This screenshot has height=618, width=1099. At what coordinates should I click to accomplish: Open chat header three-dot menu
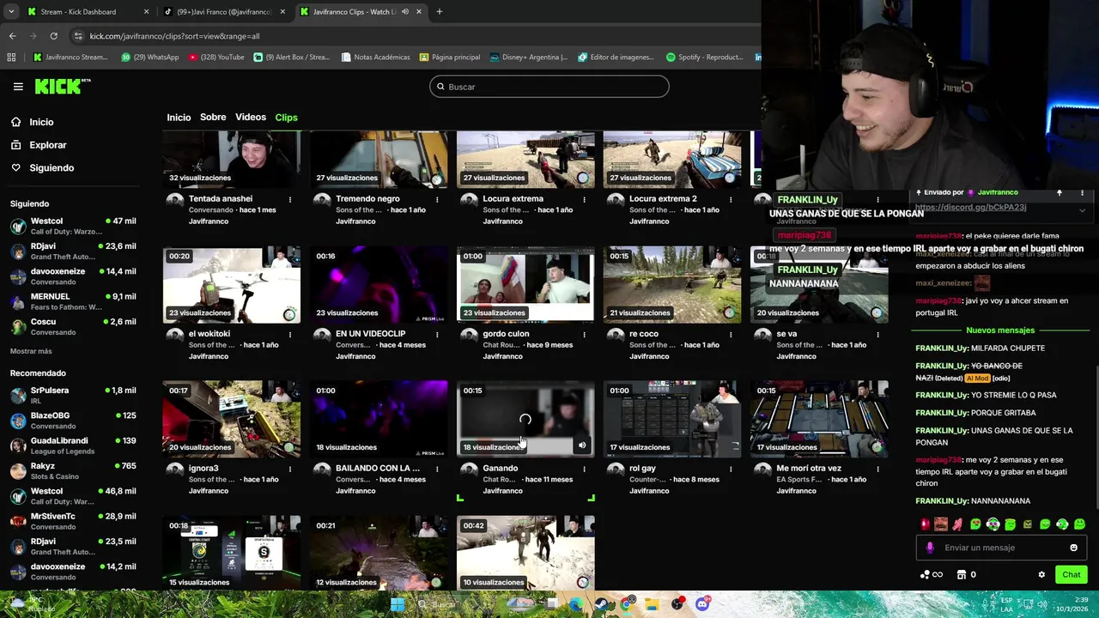click(x=1082, y=192)
